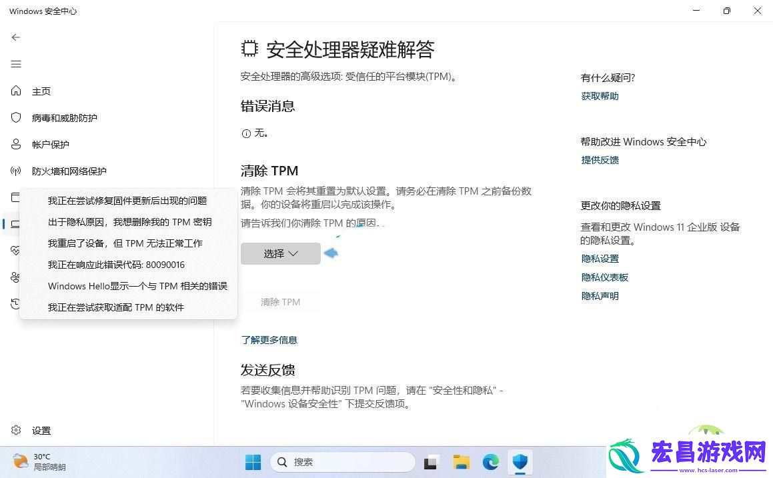Image resolution: width=773 pixels, height=478 pixels.
Task: Click the 更改你的隐私设置 heading
Action: (x=621, y=205)
